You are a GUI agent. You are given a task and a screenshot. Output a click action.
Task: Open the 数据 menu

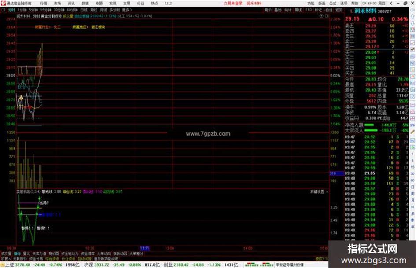point(85,3)
